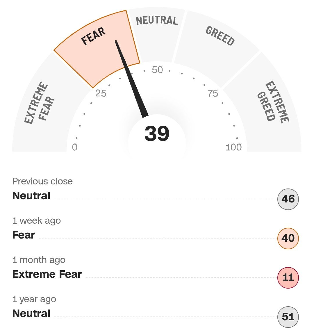Click the gauge needle pointer
The width and height of the screenshot is (314, 329).
(132, 79)
